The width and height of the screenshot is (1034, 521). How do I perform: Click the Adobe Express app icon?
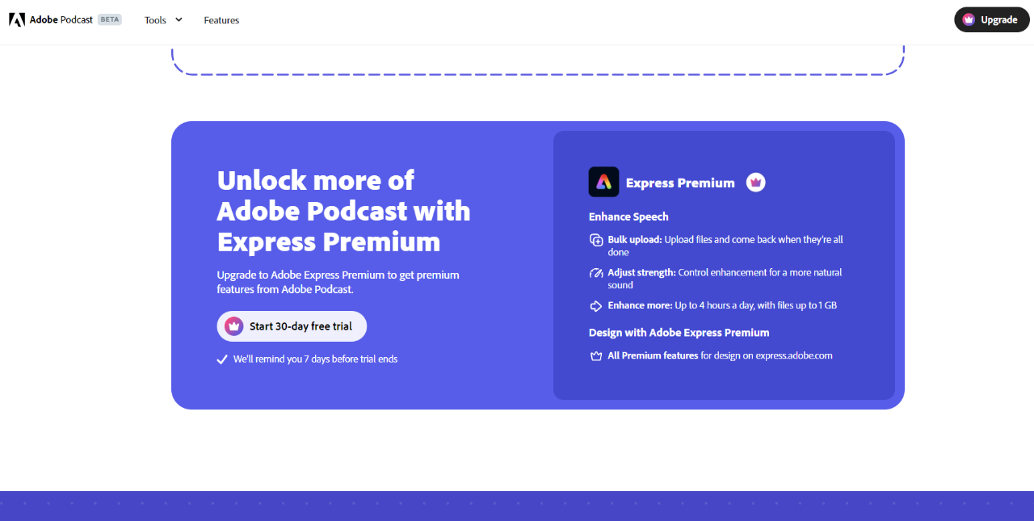click(x=603, y=182)
